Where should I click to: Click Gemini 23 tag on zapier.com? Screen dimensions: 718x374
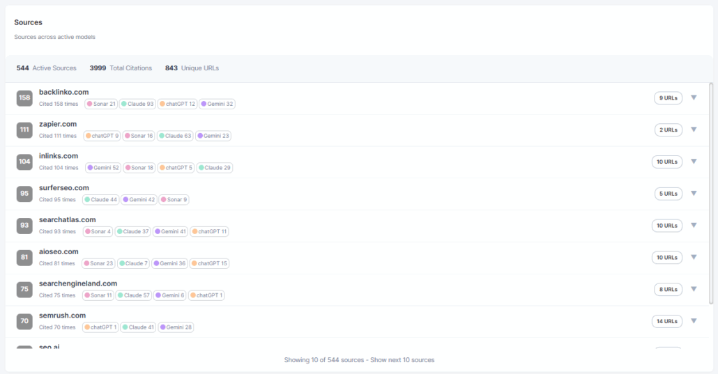click(x=213, y=136)
